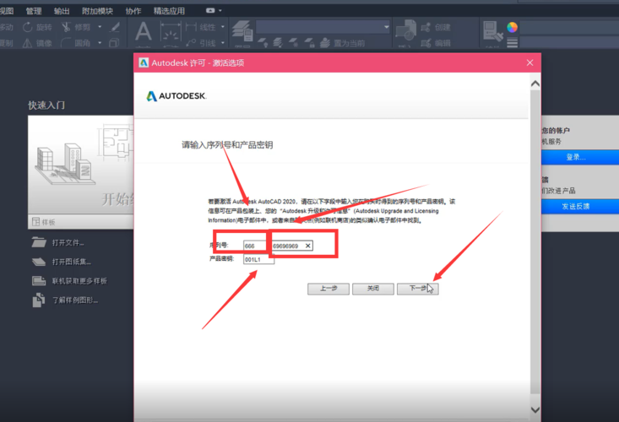Click the serial number field containing 666

(255, 246)
